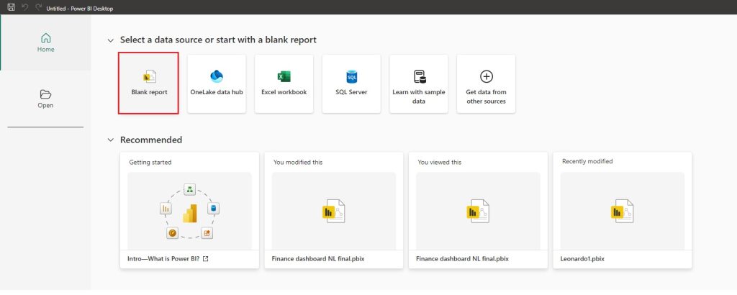Click the Save icon in title bar
The height and width of the screenshot is (295, 737).
coord(12,7)
